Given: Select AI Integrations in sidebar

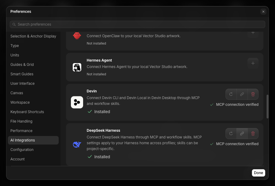Looking at the screenshot, I should [33, 140].
